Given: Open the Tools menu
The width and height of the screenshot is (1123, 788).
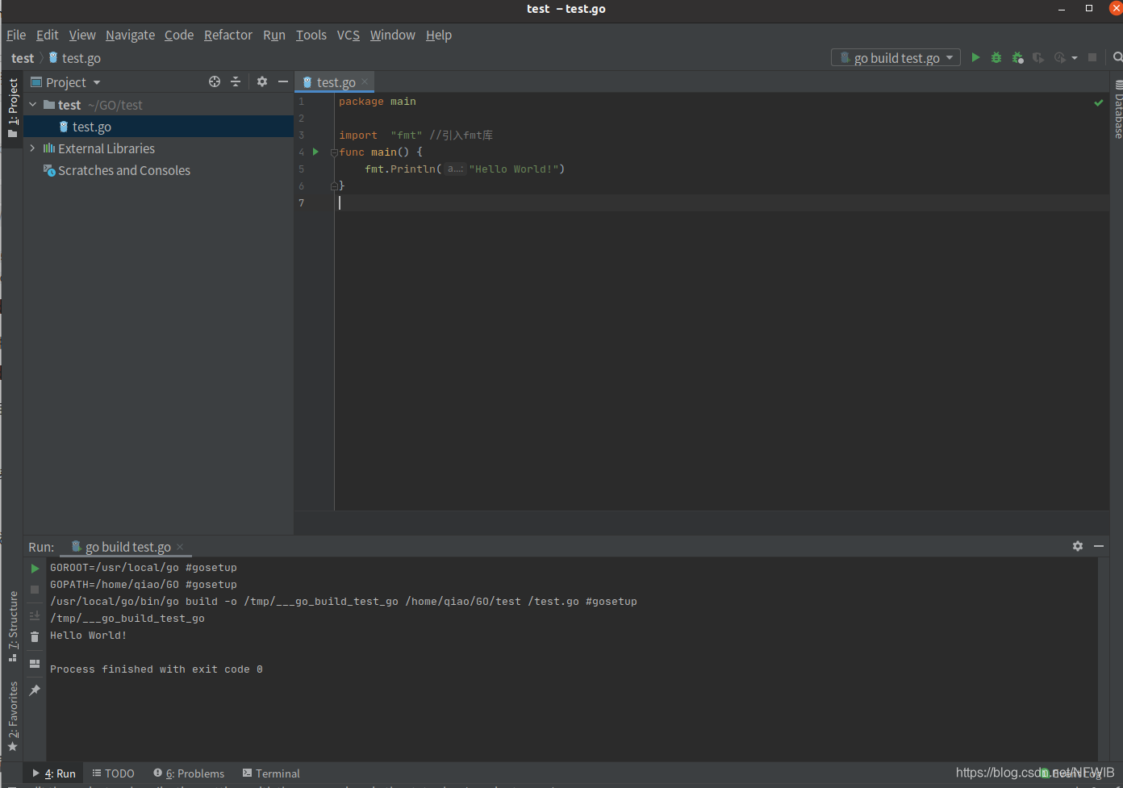Looking at the screenshot, I should pos(311,35).
